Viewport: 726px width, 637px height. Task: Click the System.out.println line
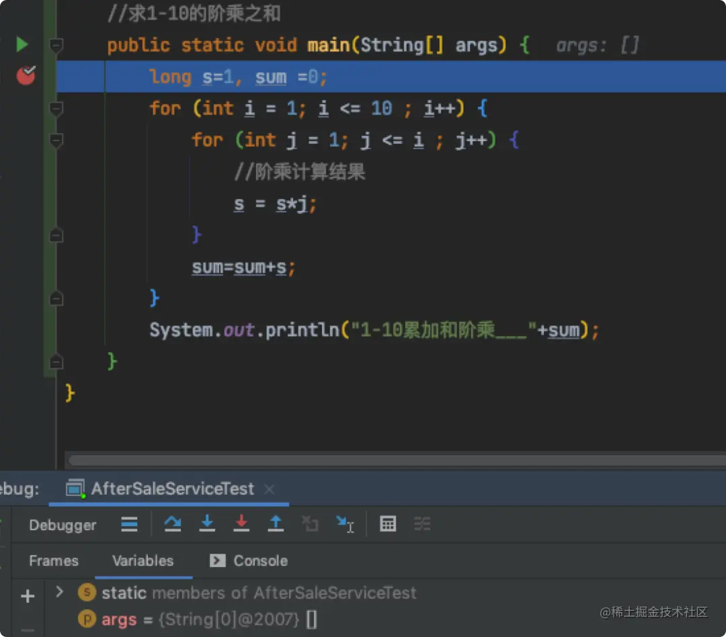pos(374,330)
